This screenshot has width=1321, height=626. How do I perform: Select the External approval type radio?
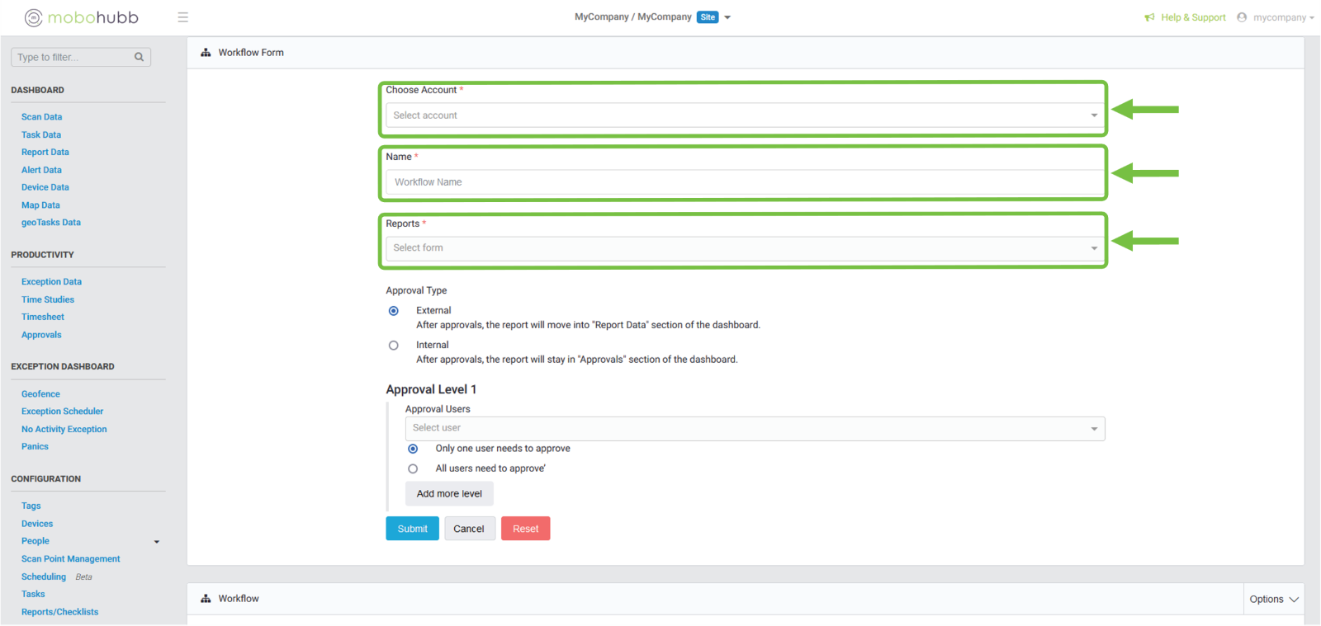click(x=394, y=311)
